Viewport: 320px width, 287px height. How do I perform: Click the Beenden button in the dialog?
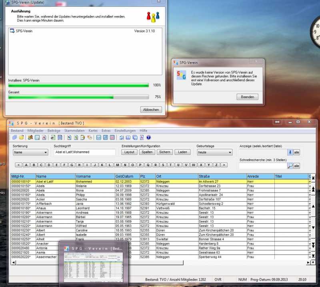(247, 97)
